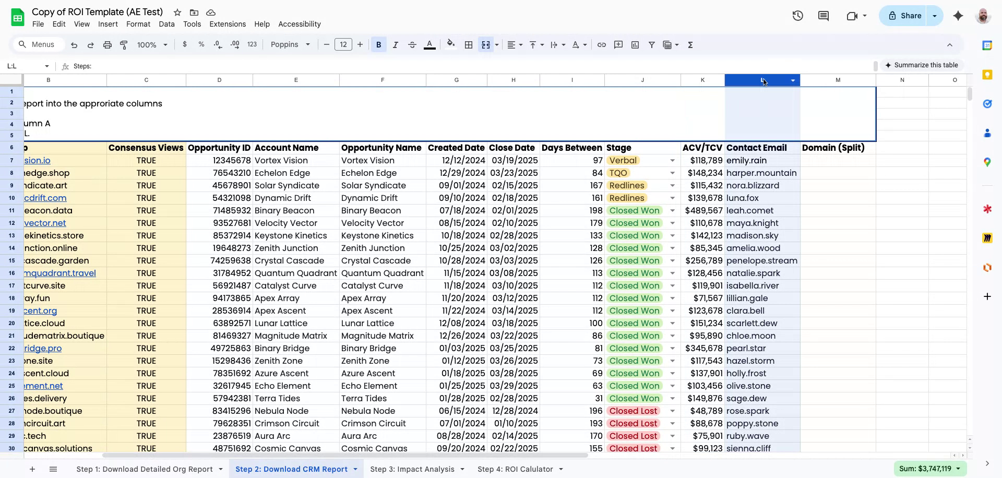Open Stage dropdown for Vortex Vision row
Viewport: 1002px width, 478px height.
click(672, 161)
